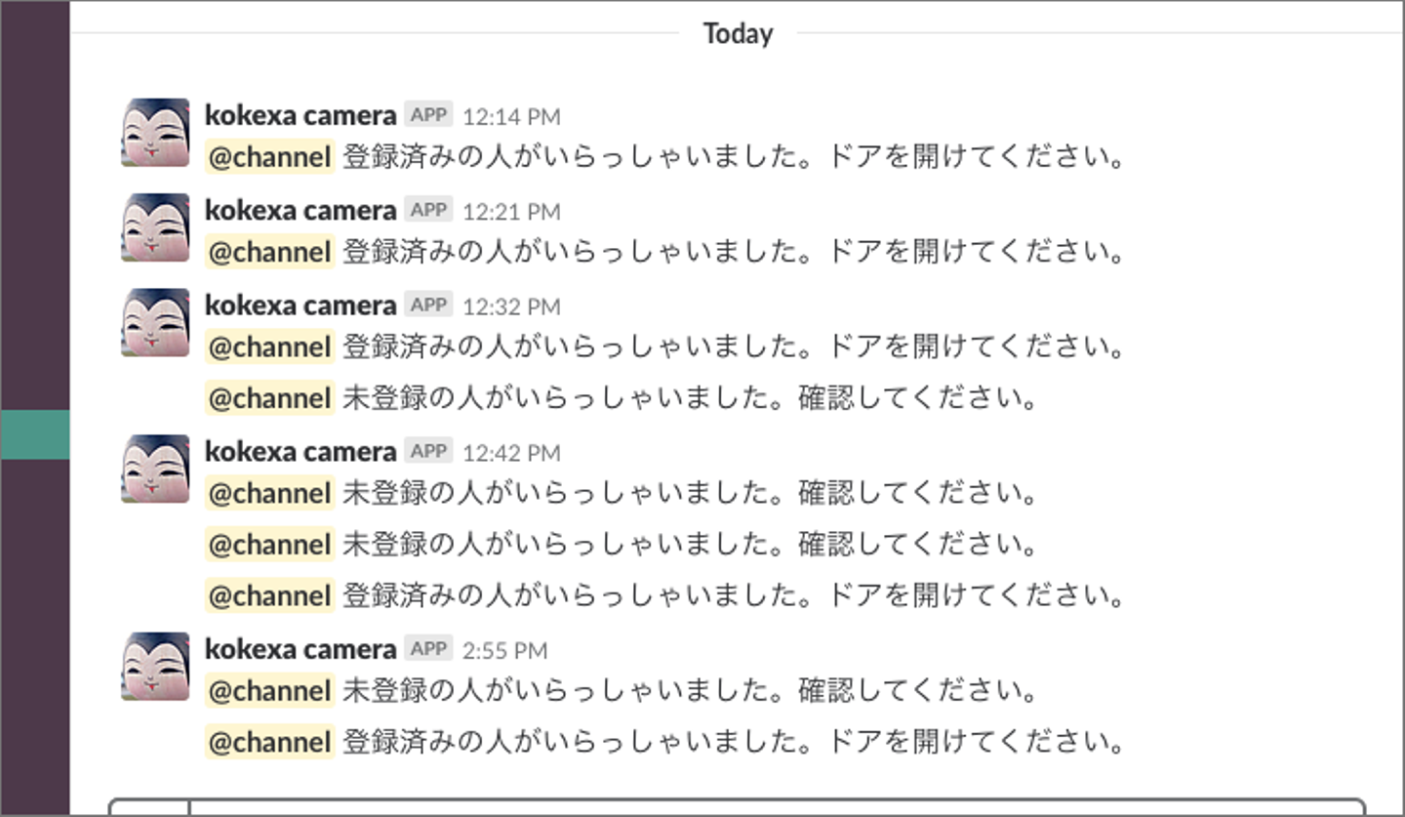
Task: Open kokexa camera profile from 12:42 PM message
Action: tap(301, 452)
